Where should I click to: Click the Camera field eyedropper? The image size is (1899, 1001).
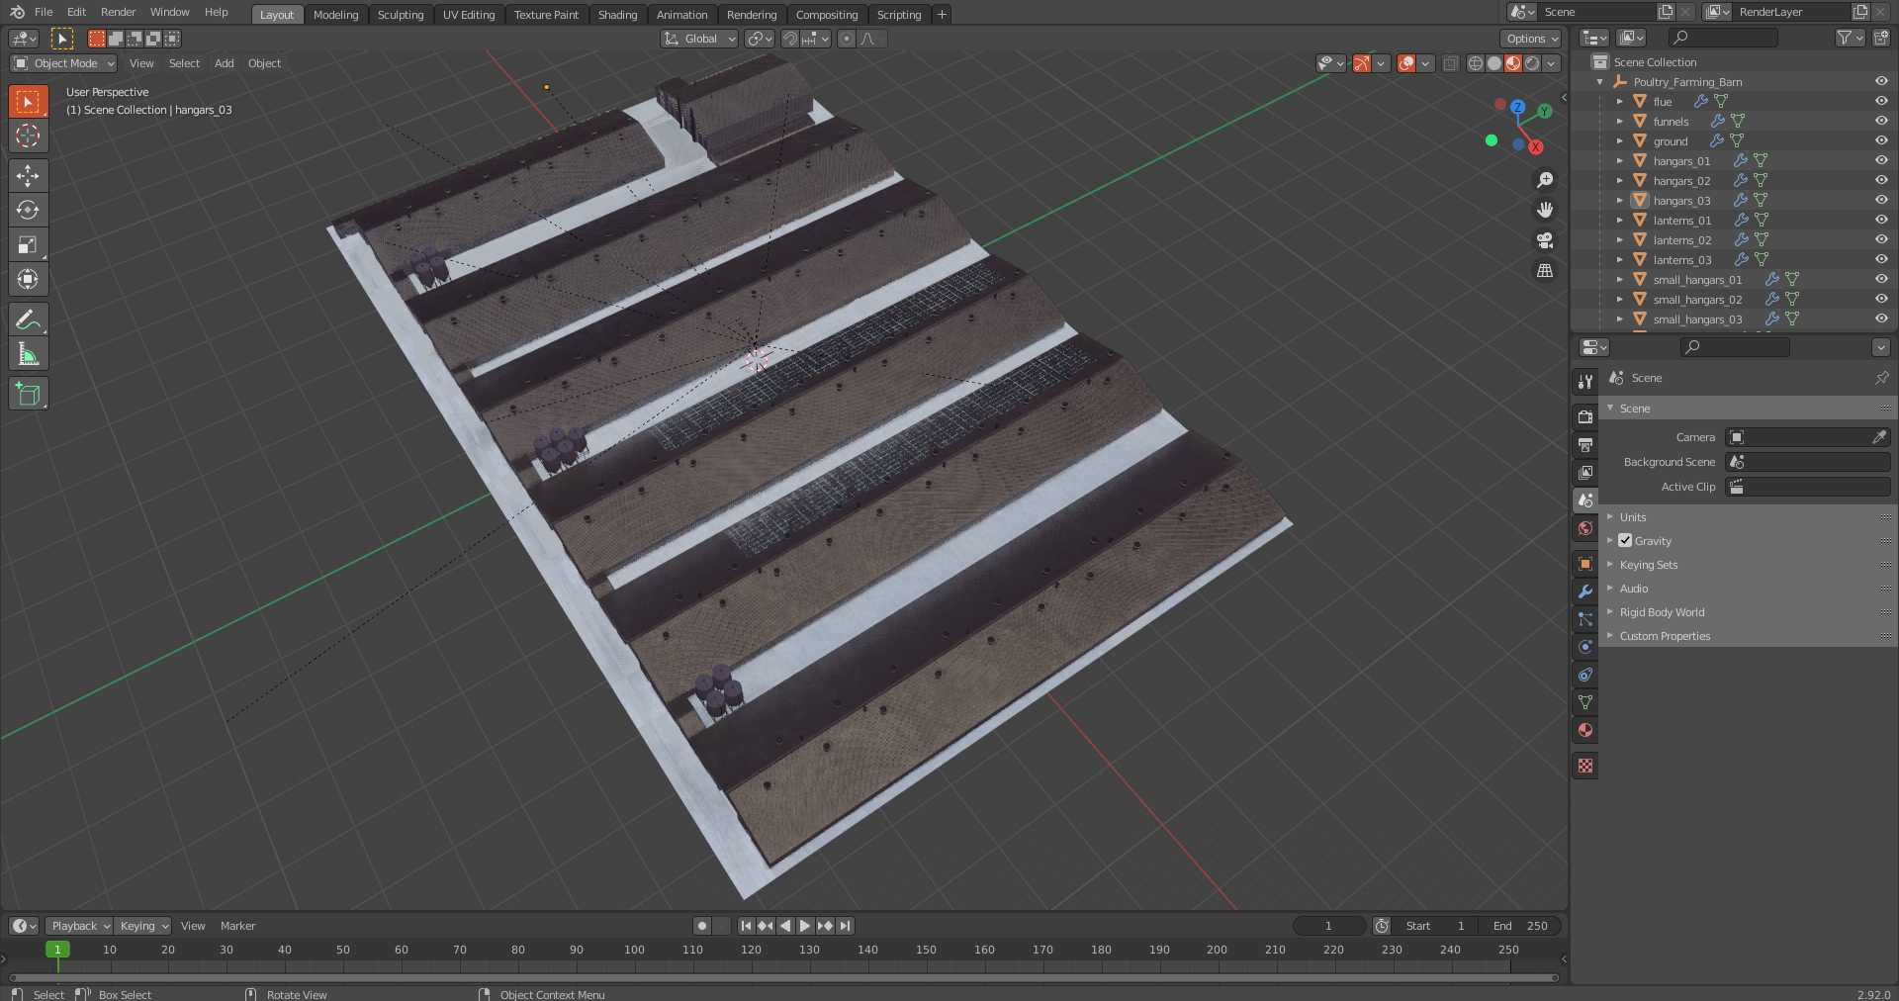[x=1879, y=437]
